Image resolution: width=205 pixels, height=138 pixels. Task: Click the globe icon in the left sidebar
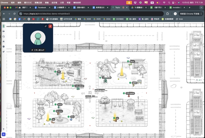4,47
